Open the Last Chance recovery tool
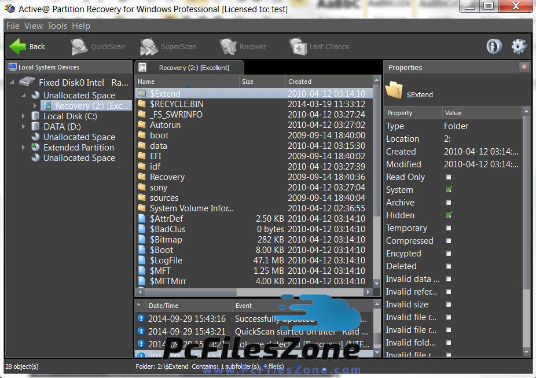 [x=298, y=47]
